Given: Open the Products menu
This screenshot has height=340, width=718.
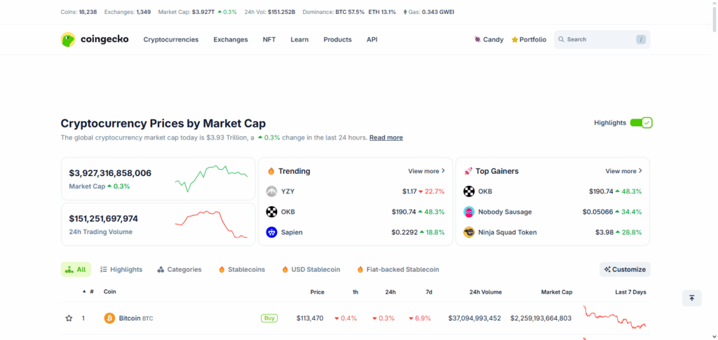Looking at the screenshot, I should point(337,40).
